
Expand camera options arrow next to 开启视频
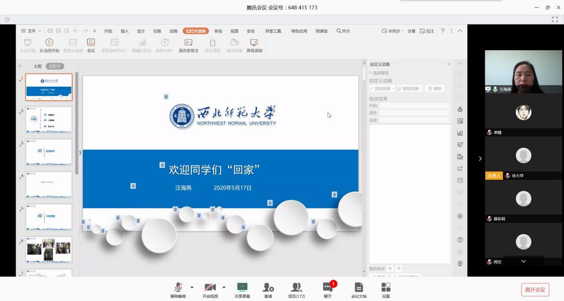pos(224,287)
